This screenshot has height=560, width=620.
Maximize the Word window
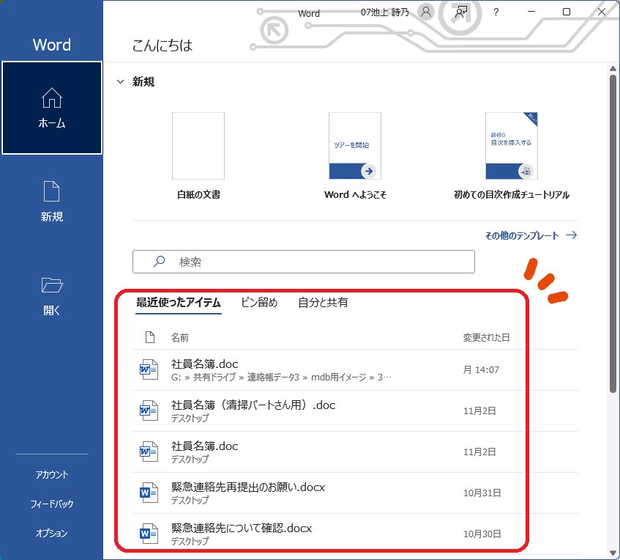coord(567,12)
